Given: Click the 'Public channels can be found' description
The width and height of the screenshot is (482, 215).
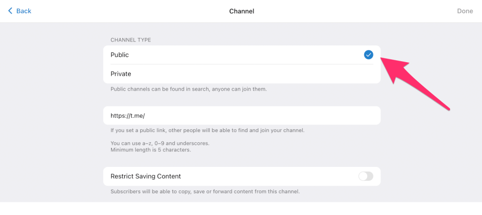Looking at the screenshot, I should (188, 89).
